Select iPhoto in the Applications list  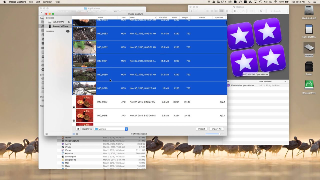[68, 147]
